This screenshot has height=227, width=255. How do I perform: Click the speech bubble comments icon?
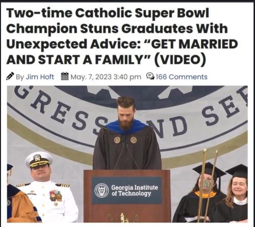150,76
